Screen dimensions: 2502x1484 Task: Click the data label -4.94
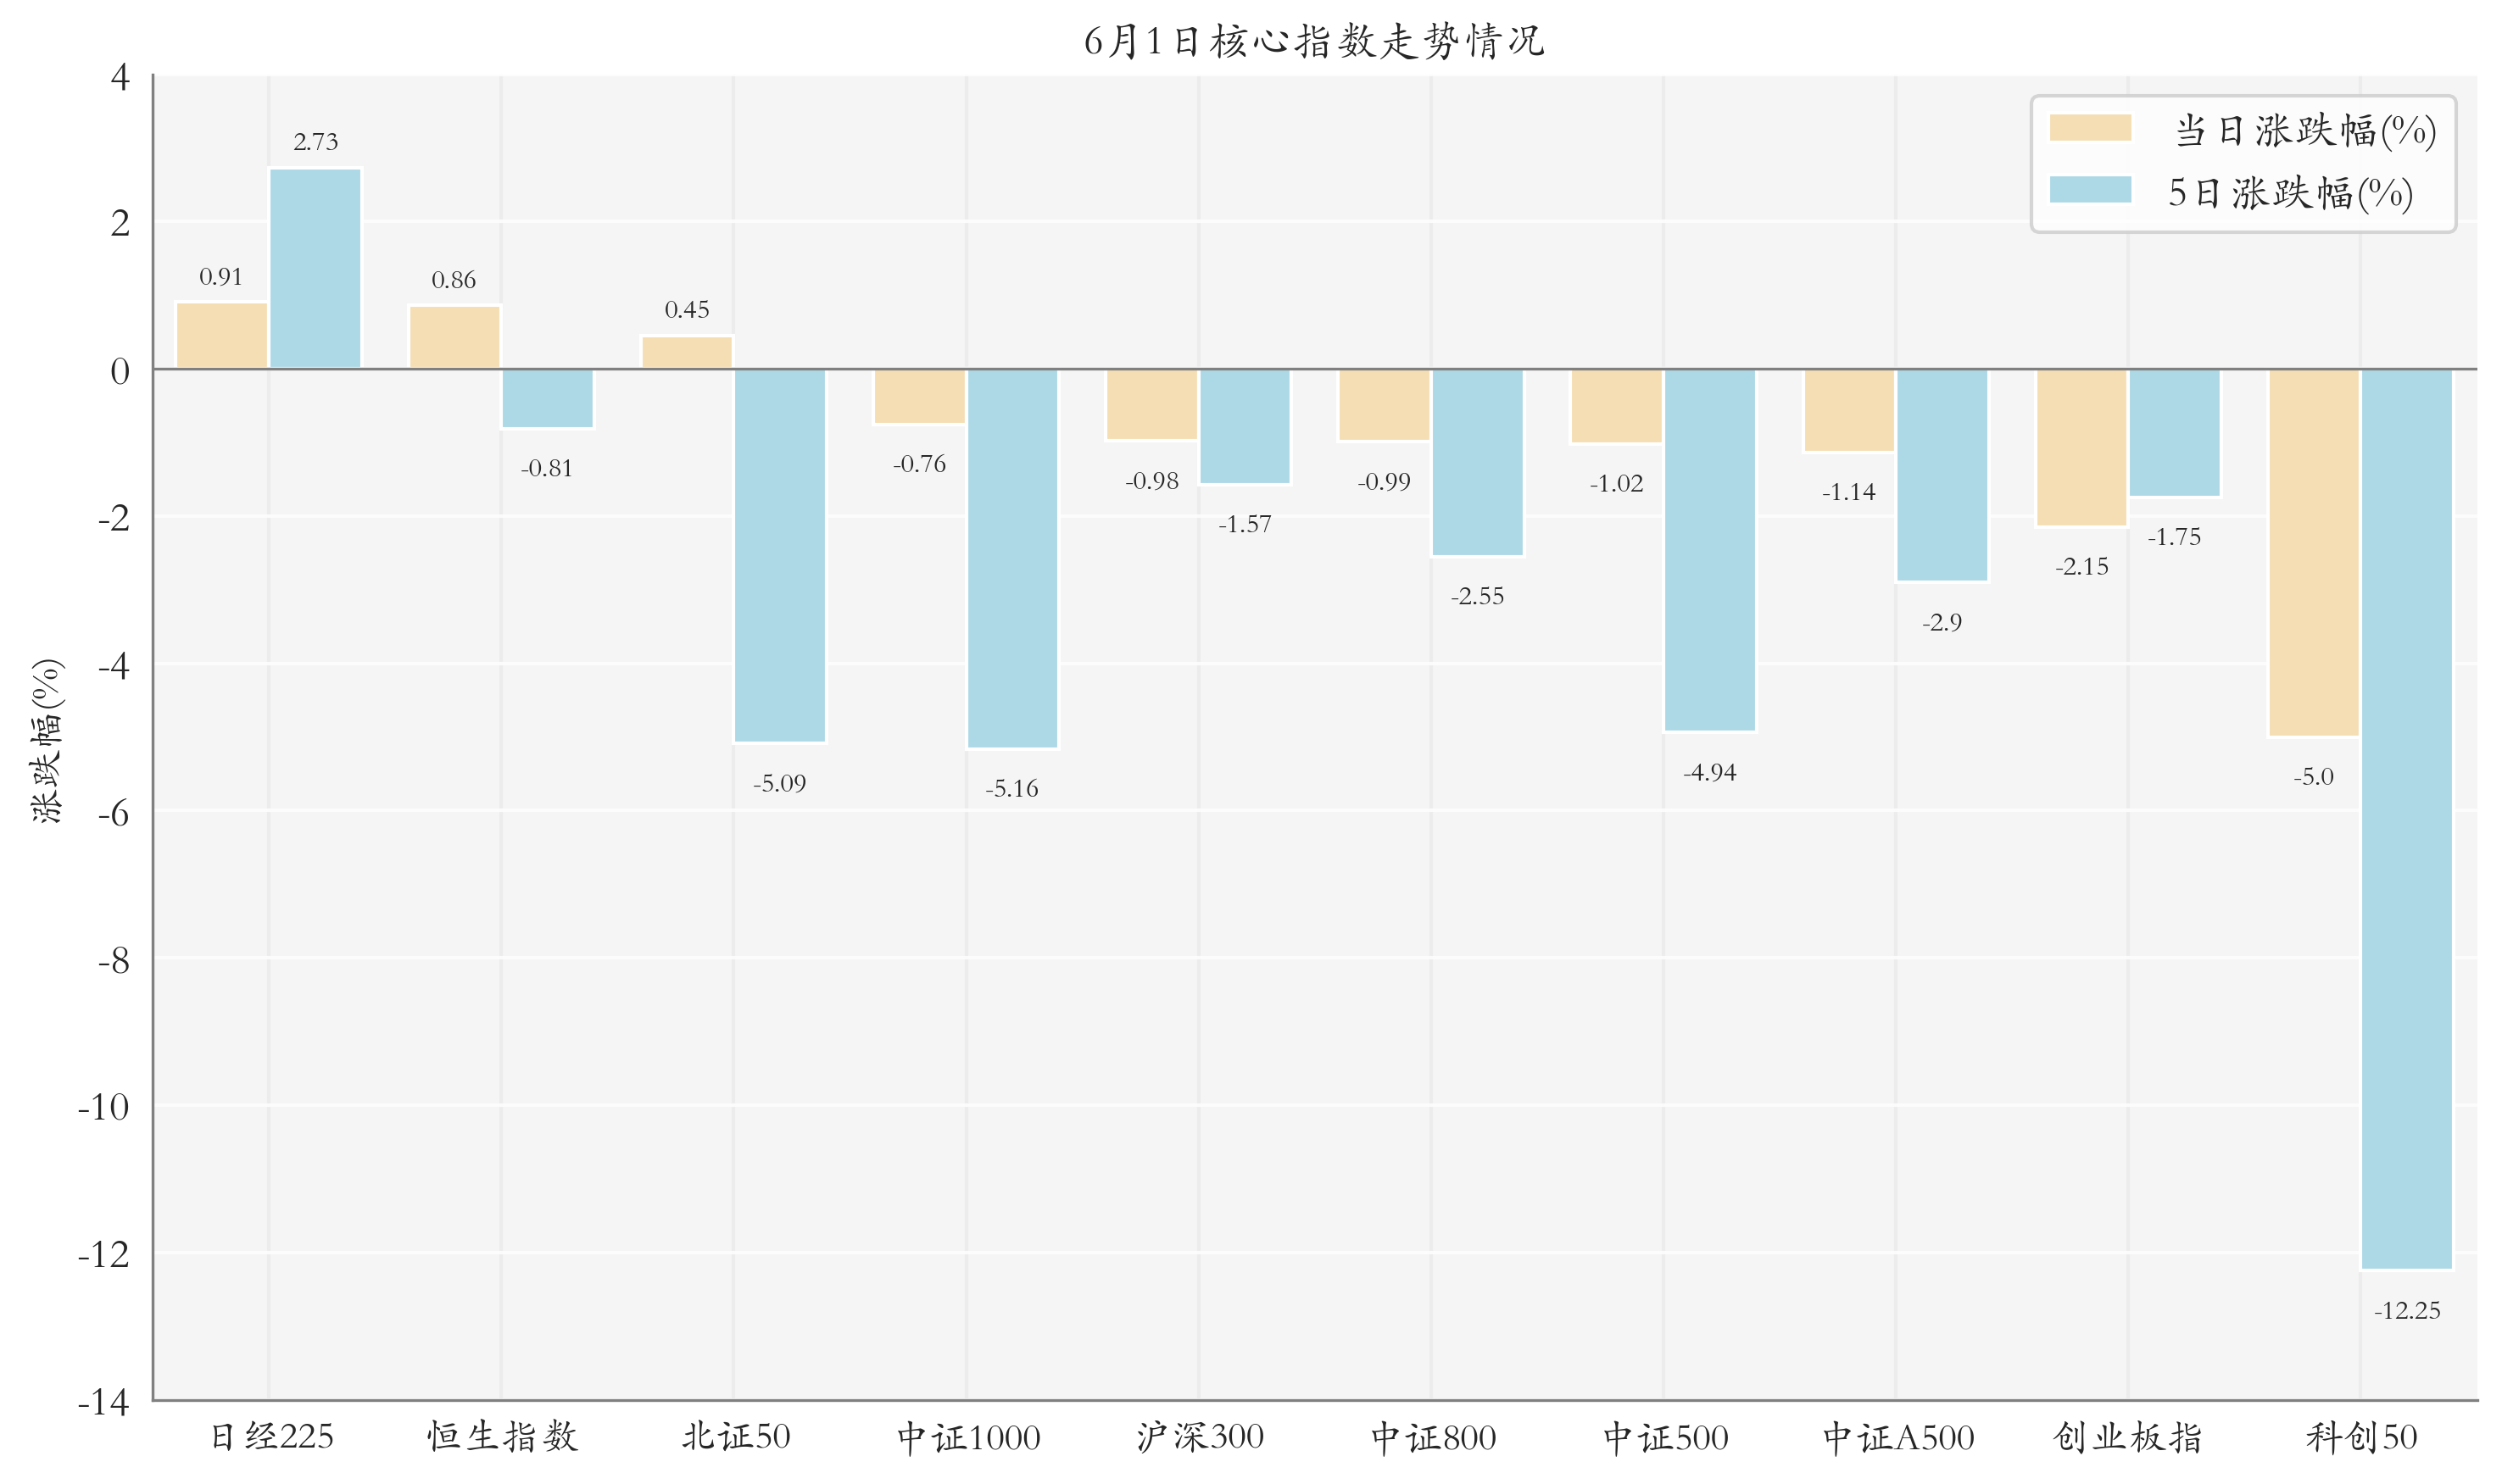tap(1709, 772)
